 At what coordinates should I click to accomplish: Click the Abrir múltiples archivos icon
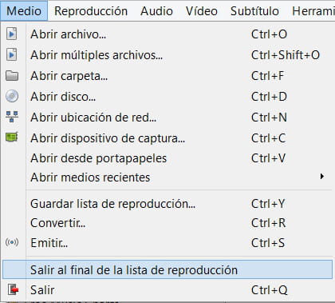pyautogui.click(x=11, y=55)
